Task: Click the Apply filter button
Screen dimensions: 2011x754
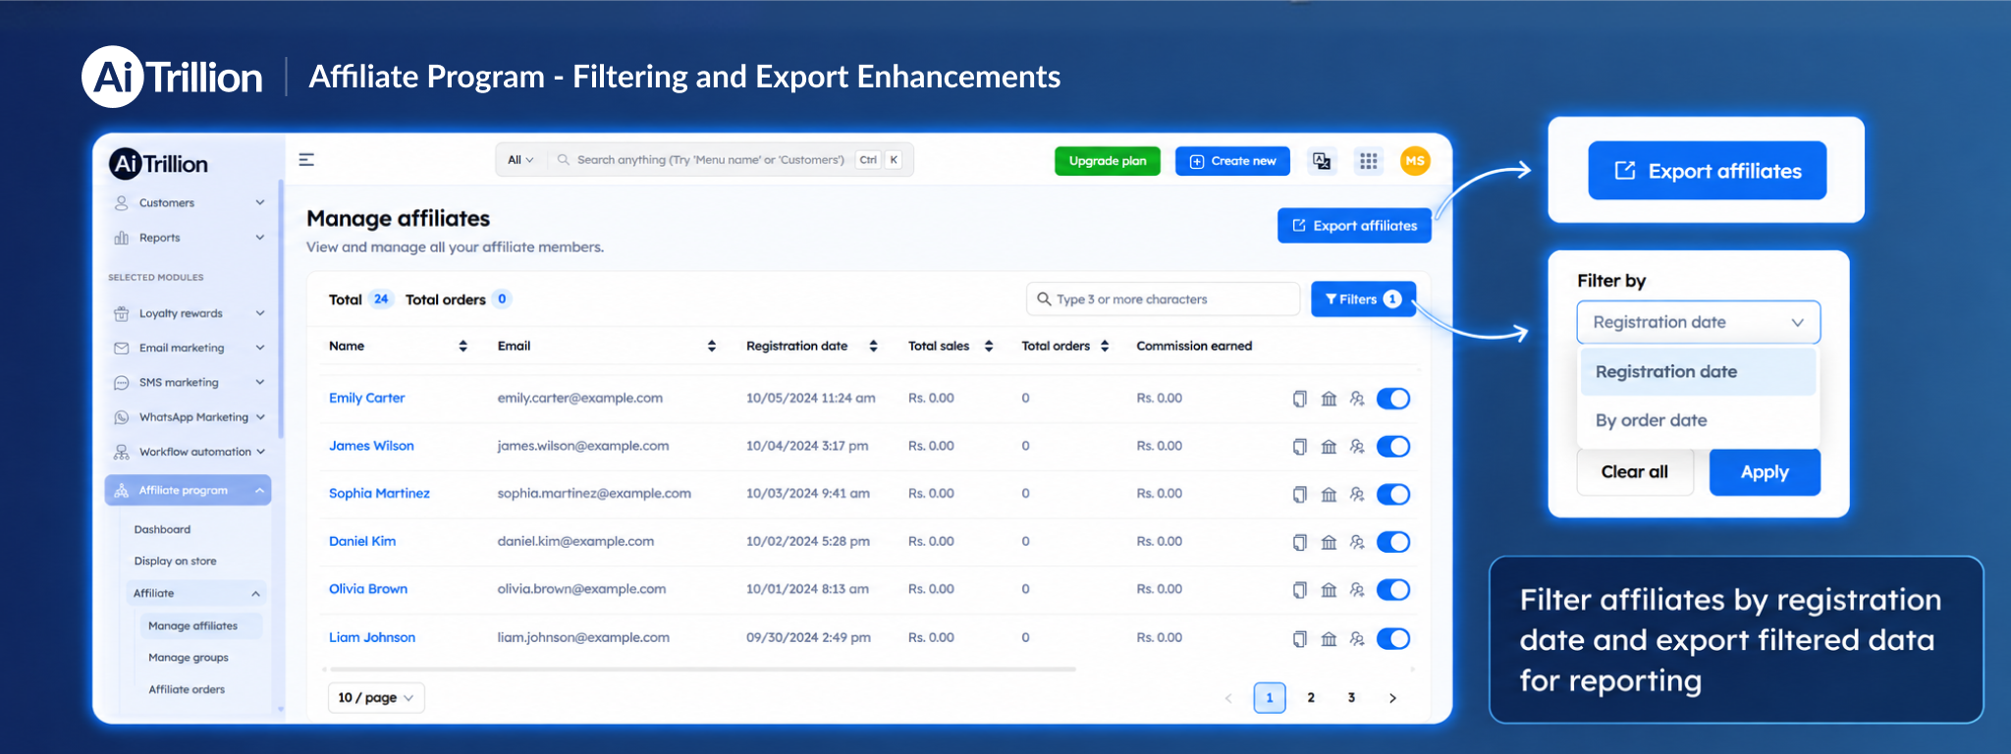Action: pyautogui.click(x=1765, y=472)
